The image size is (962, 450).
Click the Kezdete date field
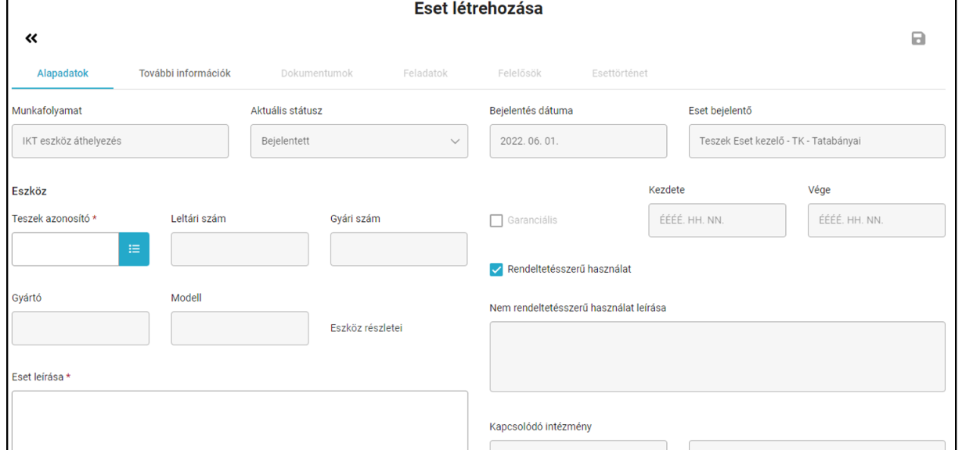717,220
